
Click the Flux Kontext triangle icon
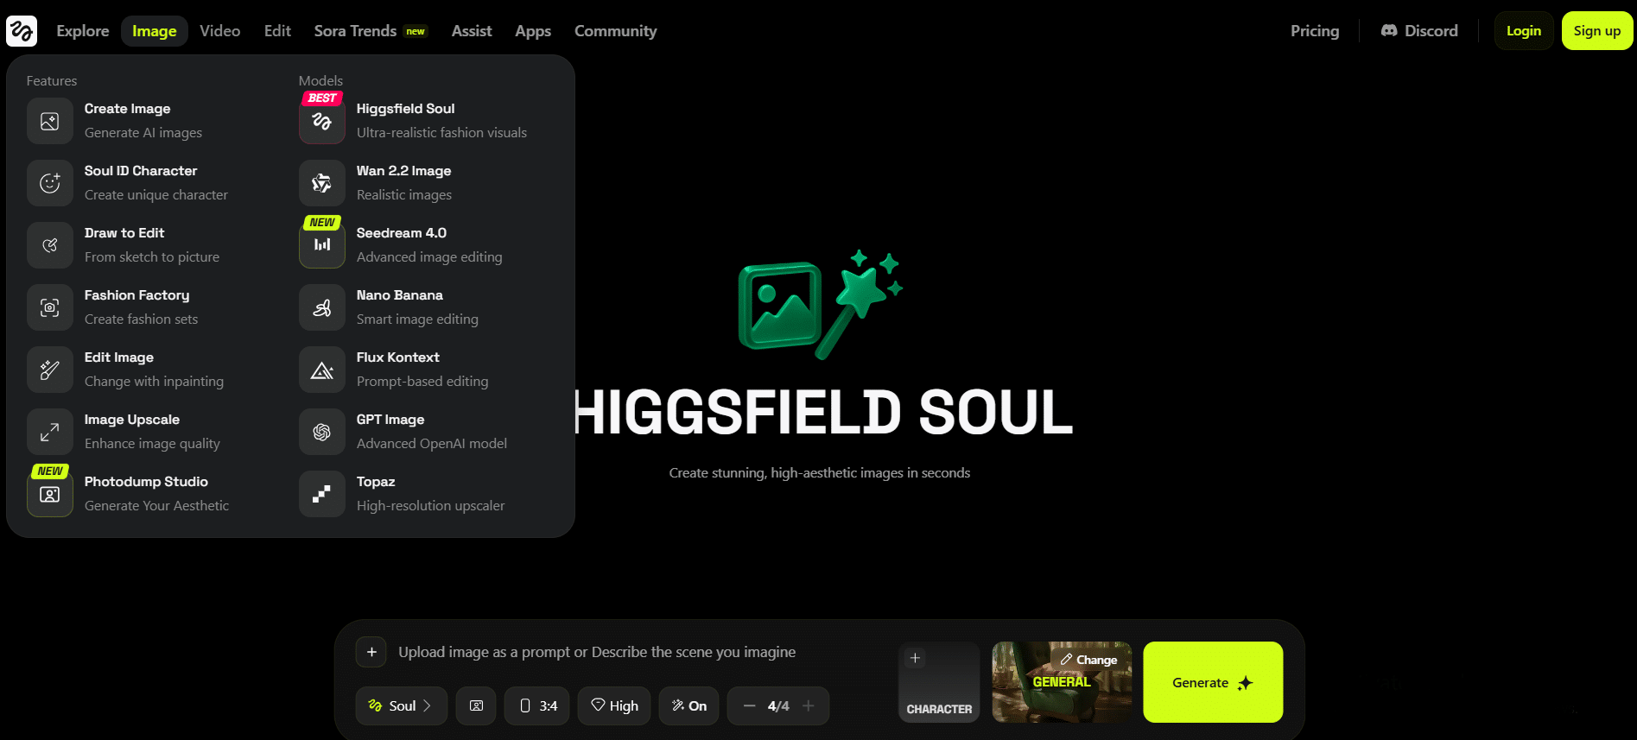click(x=322, y=370)
